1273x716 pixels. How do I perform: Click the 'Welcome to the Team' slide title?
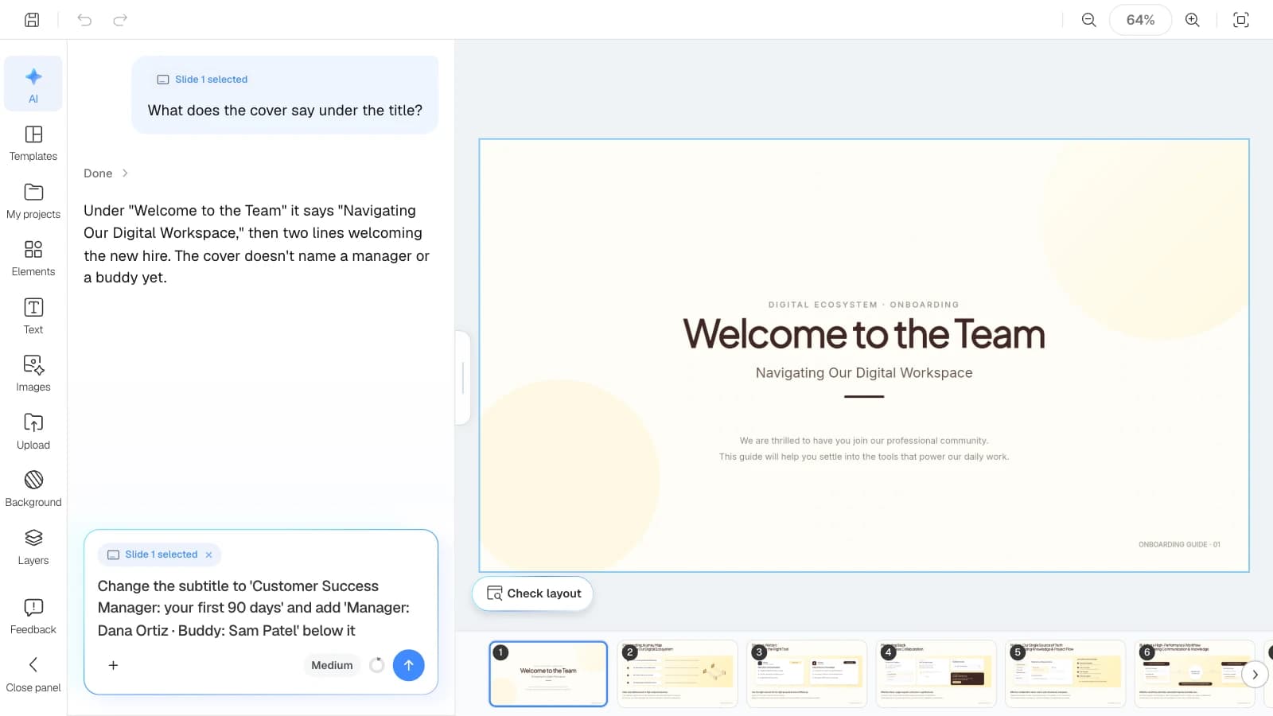(x=864, y=334)
